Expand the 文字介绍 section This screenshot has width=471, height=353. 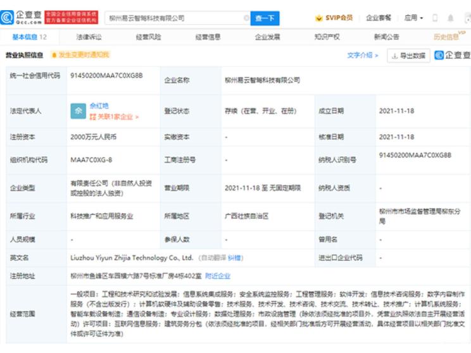click(x=362, y=56)
